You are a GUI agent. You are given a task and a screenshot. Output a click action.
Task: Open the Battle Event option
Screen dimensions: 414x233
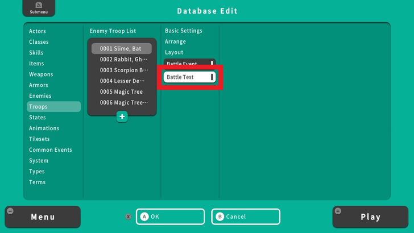tap(189, 64)
